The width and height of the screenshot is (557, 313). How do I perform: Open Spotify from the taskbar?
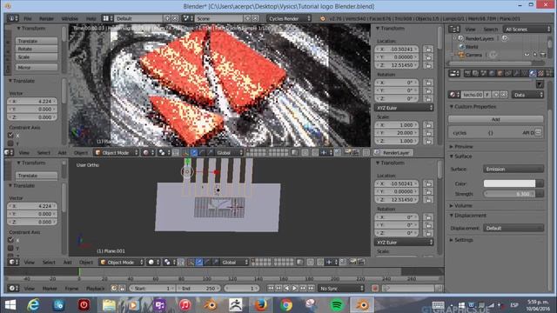point(337,305)
